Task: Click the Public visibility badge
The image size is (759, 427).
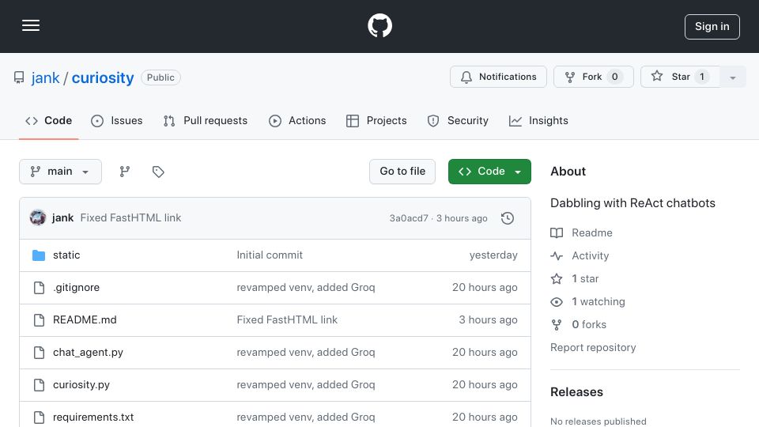Action: pos(160,77)
